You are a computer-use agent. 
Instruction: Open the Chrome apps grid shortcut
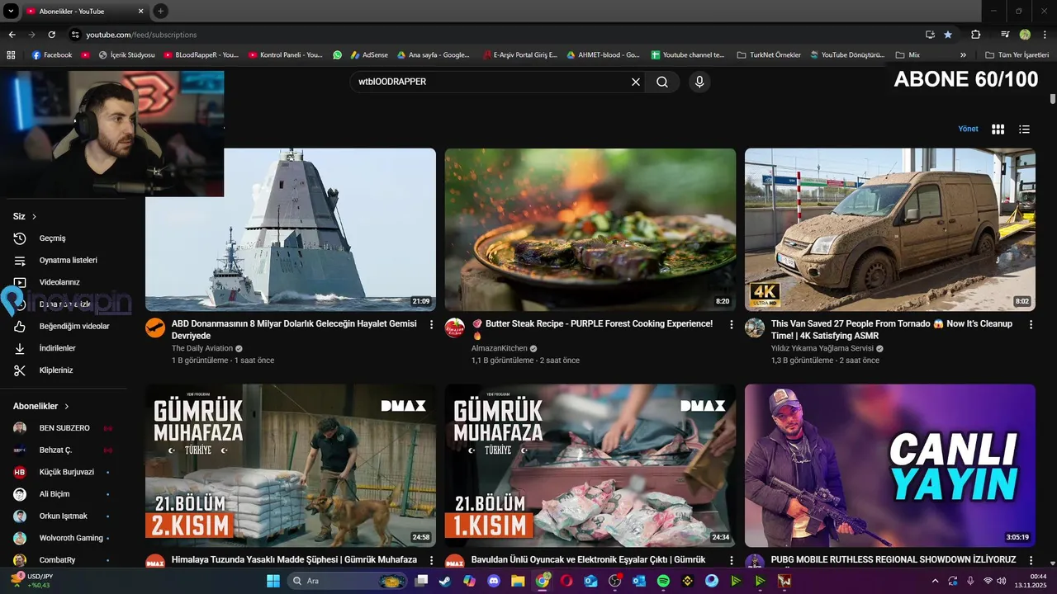(x=11, y=55)
